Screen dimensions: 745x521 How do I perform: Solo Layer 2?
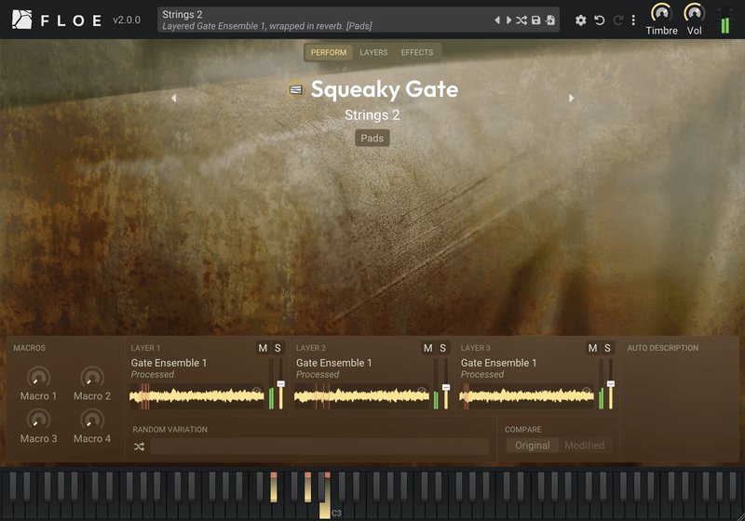[x=443, y=348]
